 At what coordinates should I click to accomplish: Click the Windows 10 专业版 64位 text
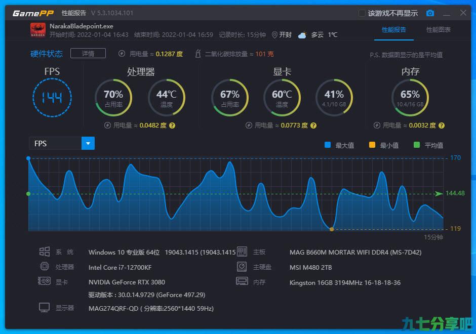[124, 252]
